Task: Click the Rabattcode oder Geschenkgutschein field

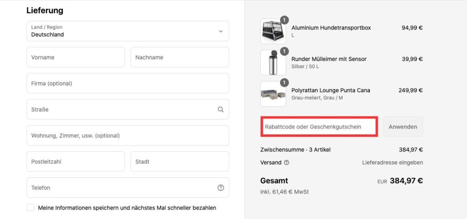Action: pyautogui.click(x=319, y=127)
